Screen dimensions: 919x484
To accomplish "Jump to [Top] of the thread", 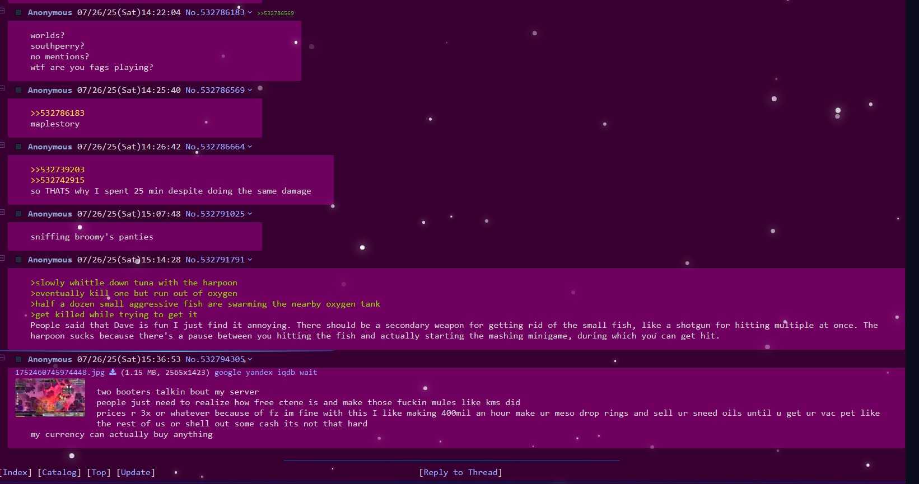I will (99, 472).
